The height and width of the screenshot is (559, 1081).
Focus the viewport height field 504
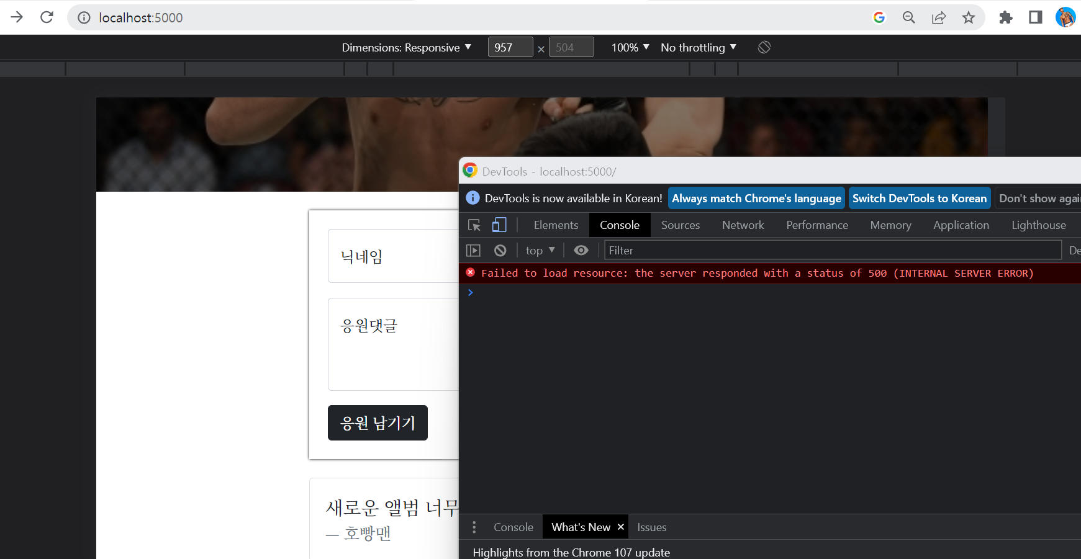(571, 47)
